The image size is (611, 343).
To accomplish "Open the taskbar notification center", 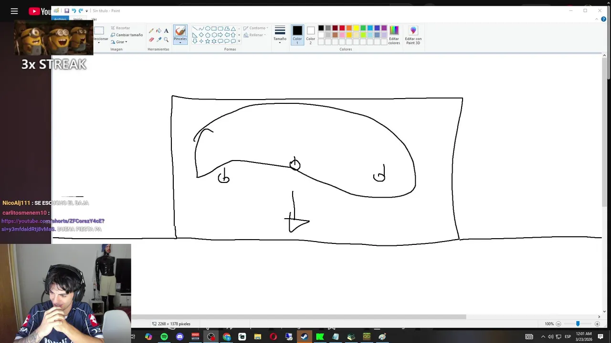I will (x=600, y=337).
